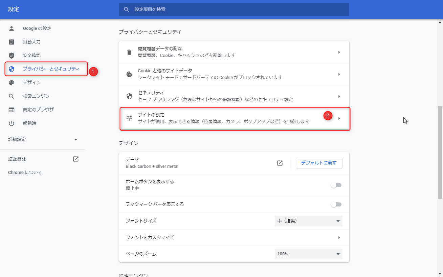
Task: Click デフォルトに戻す button
Action: click(319, 163)
